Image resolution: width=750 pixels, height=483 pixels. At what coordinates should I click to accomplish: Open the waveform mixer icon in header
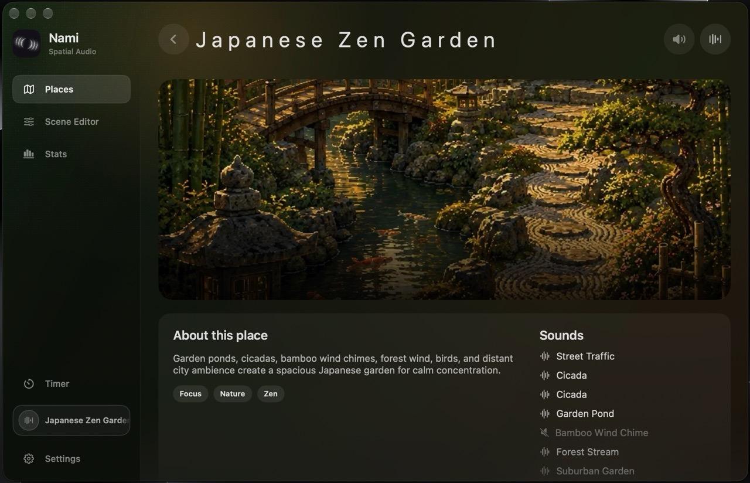(x=715, y=39)
